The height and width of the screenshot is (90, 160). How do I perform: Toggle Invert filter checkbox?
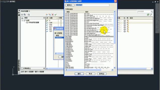tap(22, 68)
